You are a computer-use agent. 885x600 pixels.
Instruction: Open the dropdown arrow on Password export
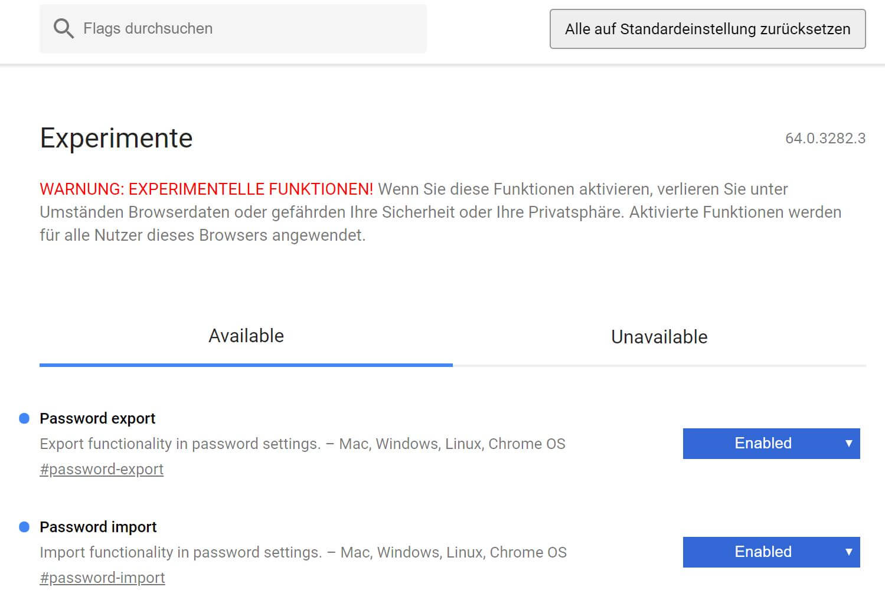[x=848, y=443]
